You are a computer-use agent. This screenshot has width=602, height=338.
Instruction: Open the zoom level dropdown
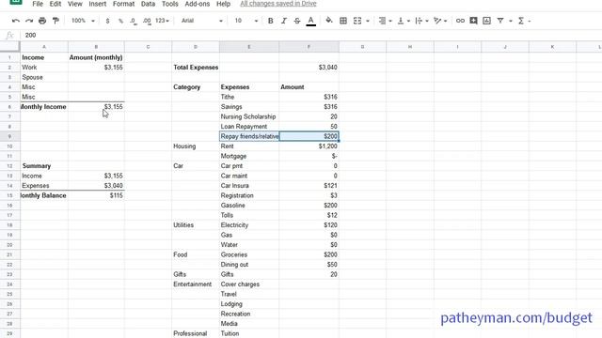83,21
